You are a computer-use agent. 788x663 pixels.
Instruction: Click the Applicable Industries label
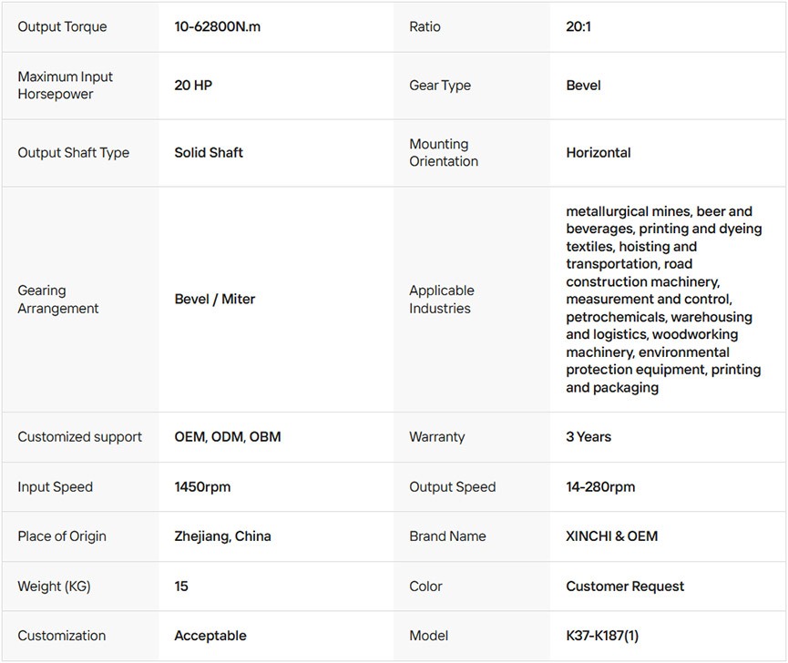coord(442,300)
